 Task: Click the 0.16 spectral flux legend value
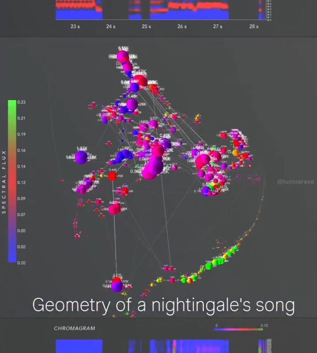click(21, 150)
